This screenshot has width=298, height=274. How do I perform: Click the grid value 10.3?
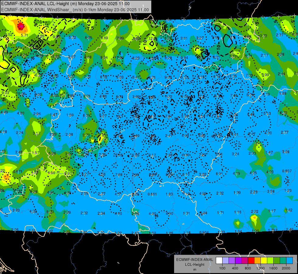click(x=119, y=116)
